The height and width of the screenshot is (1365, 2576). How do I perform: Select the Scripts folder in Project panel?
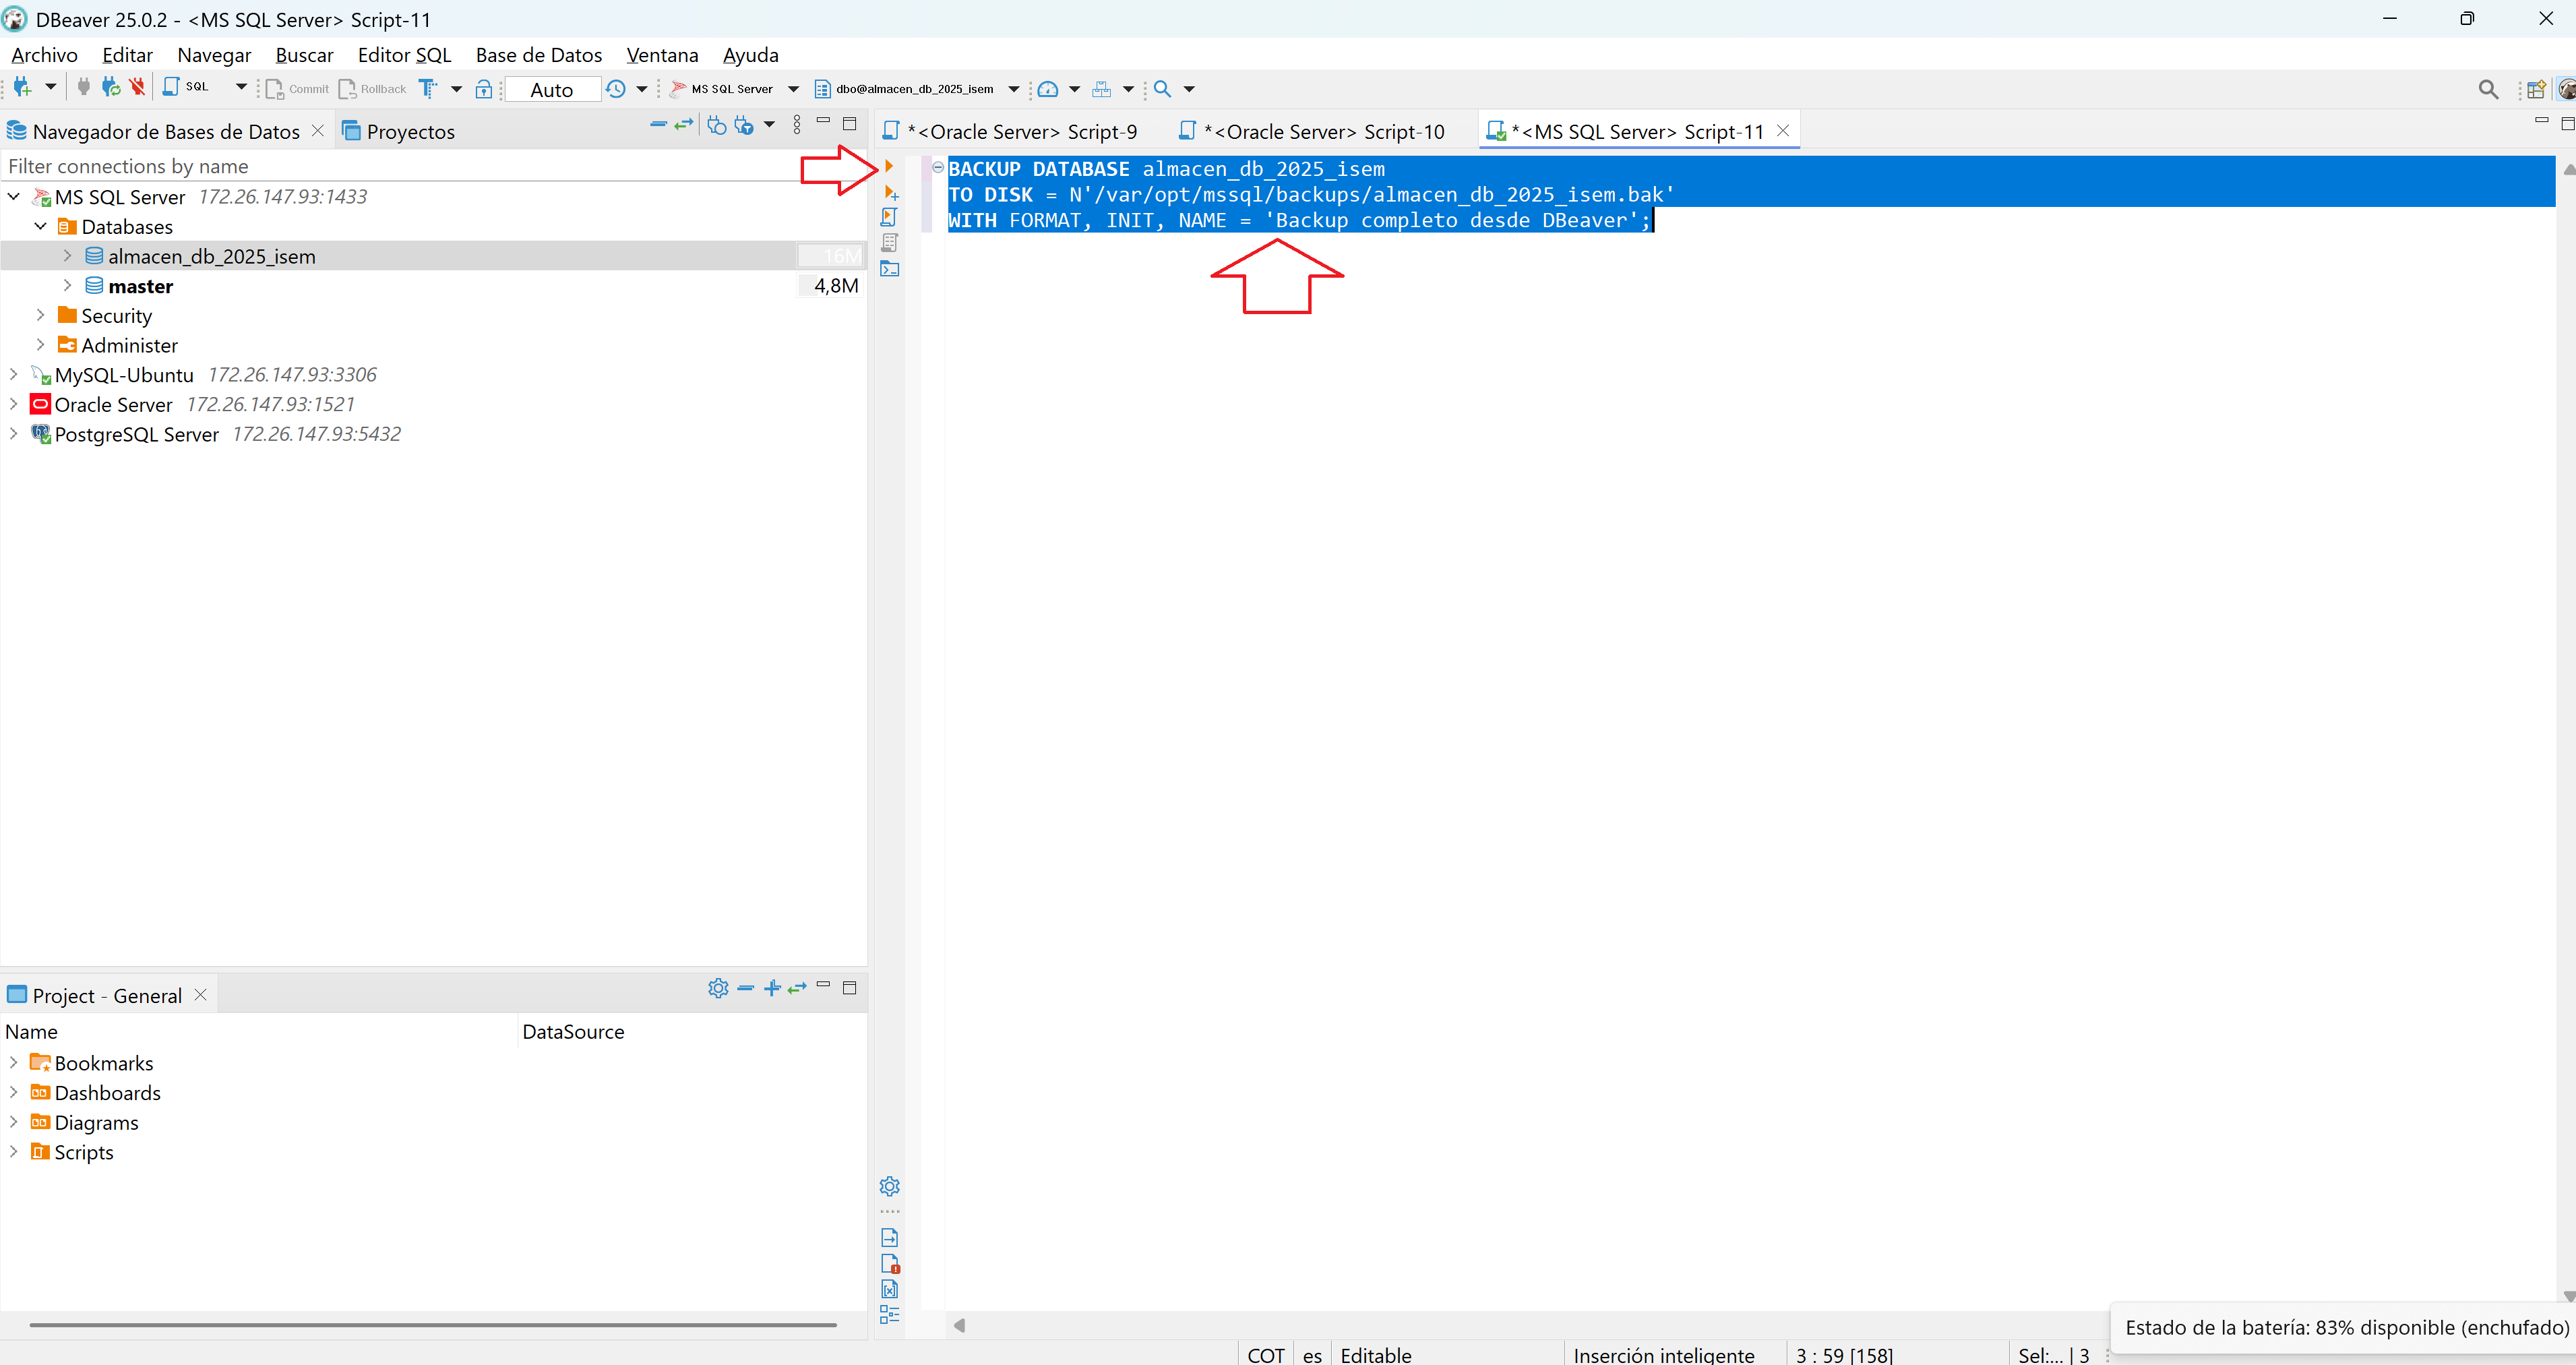[84, 1152]
